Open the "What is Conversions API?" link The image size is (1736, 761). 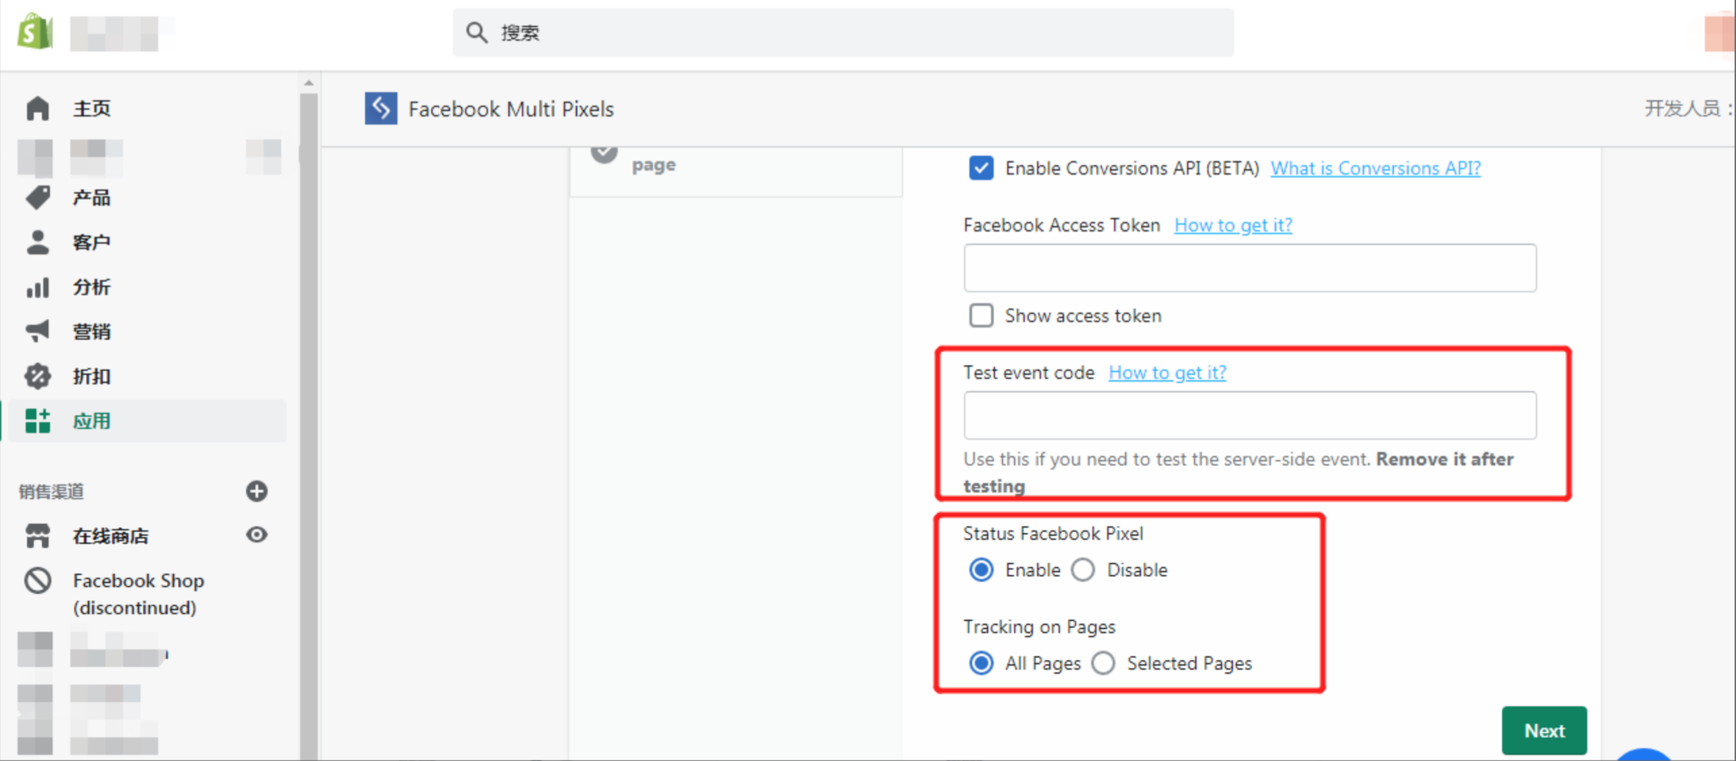[1375, 168]
